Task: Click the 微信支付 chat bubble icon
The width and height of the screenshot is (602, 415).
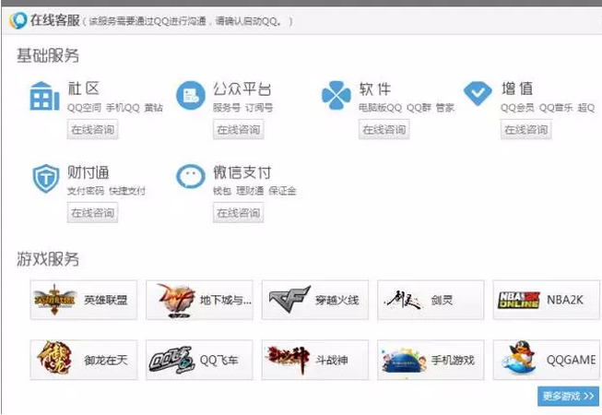Action: tap(191, 176)
